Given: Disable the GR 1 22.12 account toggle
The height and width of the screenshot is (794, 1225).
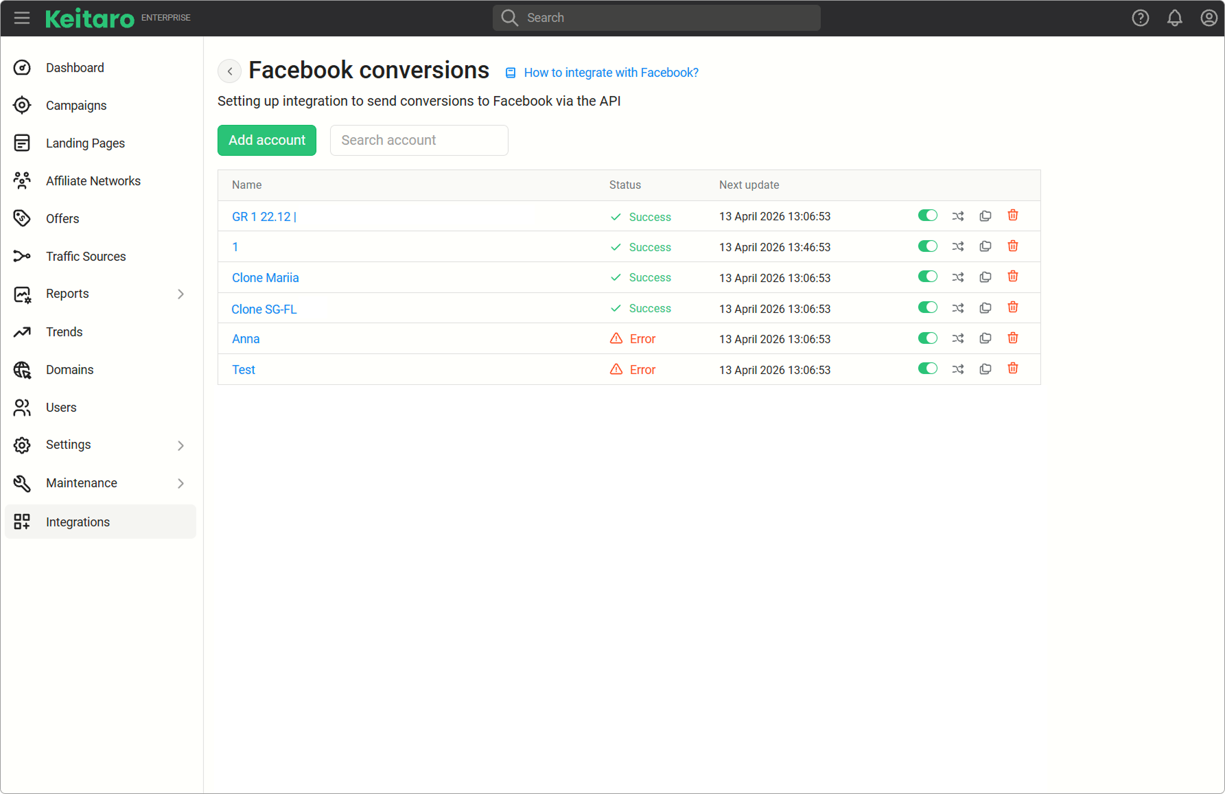Looking at the screenshot, I should point(927,215).
